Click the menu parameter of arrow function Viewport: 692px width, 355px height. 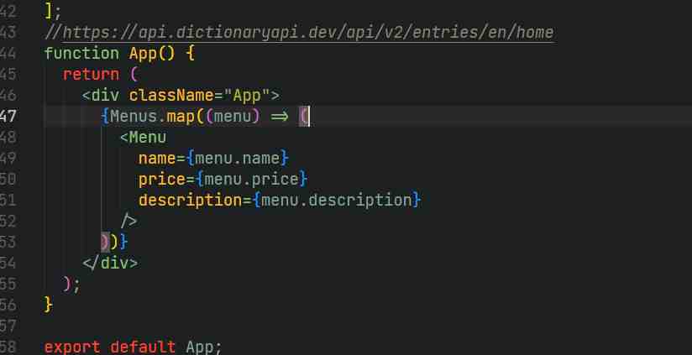(233, 117)
